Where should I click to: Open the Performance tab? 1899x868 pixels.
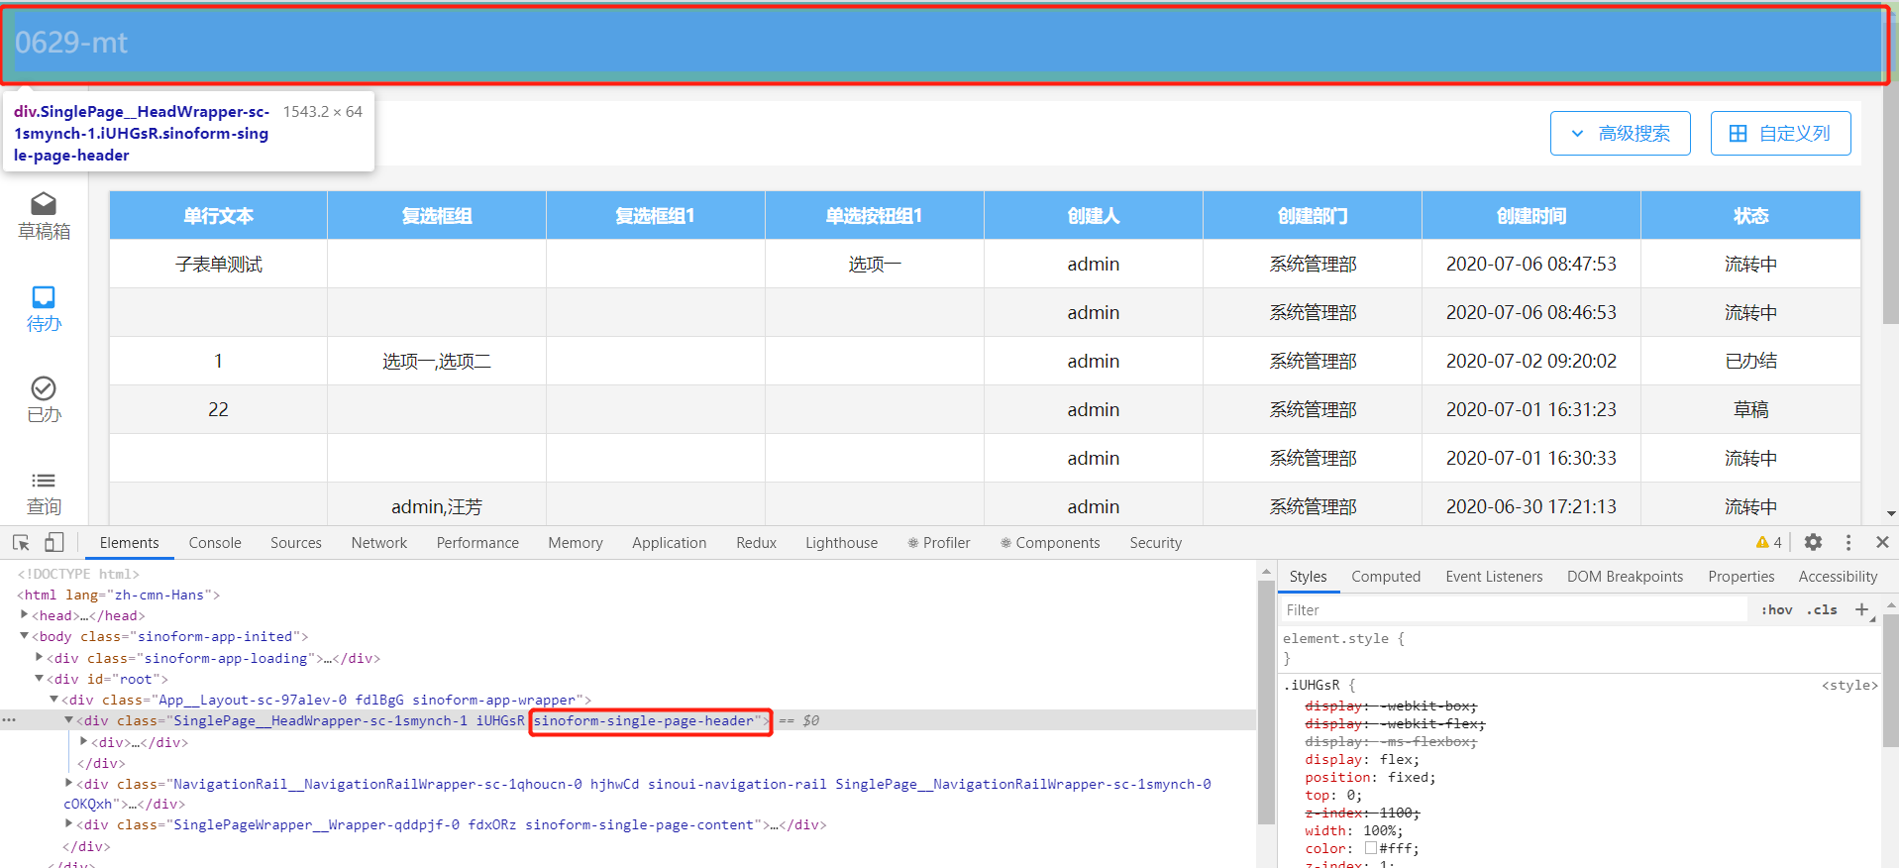(477, 543)
